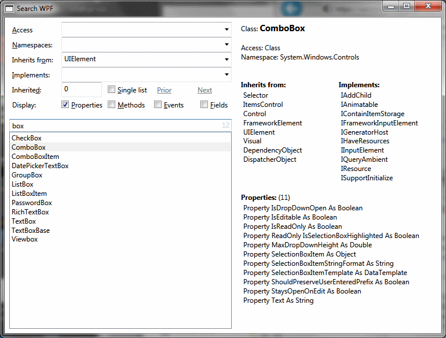Select ListBoxItem in the results list
Image resolution: width=446 pixels, height=338 pixels.
pos(120,194)
